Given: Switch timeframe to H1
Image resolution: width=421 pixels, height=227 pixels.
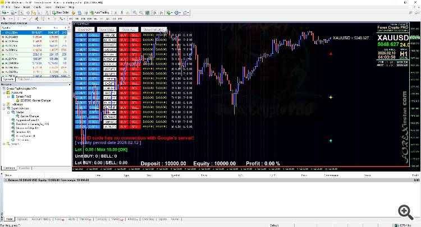Looking at the screenshot, I should click(95, 18).
